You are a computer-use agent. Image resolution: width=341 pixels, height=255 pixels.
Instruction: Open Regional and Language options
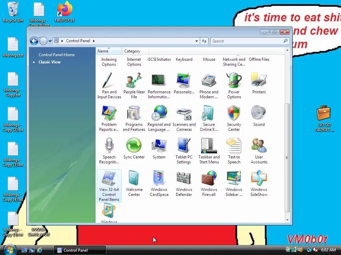(159, 119)
